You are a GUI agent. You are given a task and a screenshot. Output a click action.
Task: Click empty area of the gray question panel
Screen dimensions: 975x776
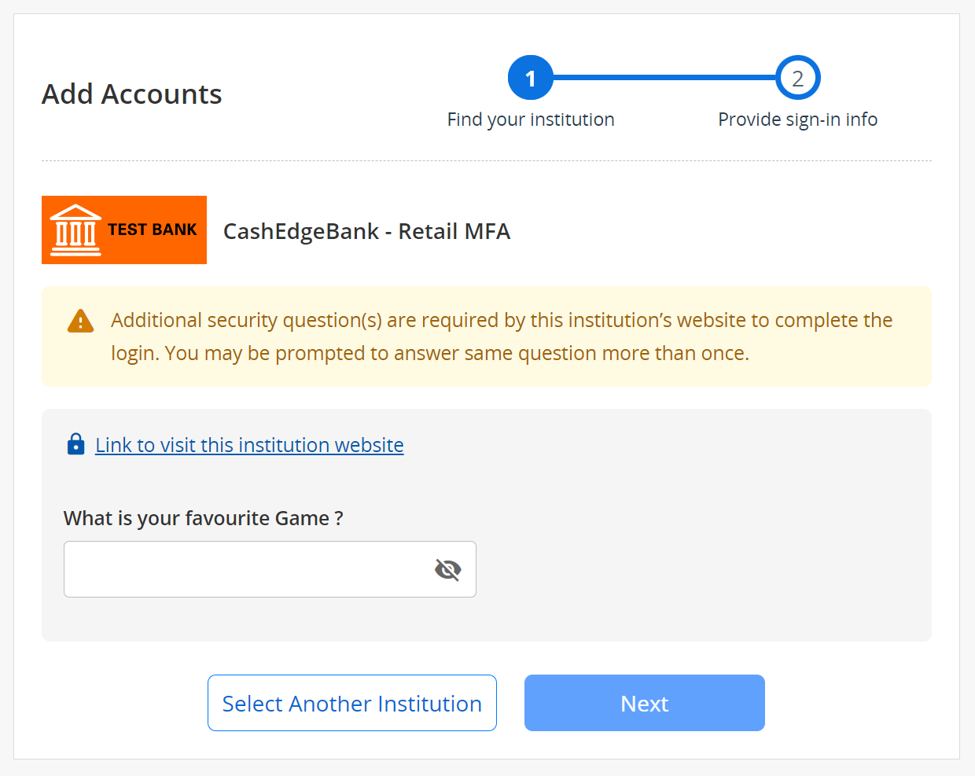[700, 550]
